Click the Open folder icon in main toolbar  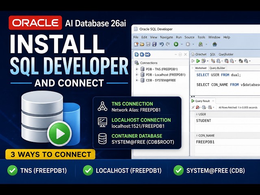142,44
